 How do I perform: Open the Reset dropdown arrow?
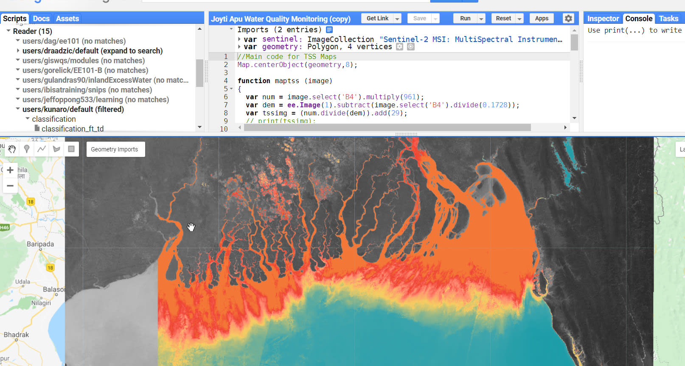pos(519,19)
